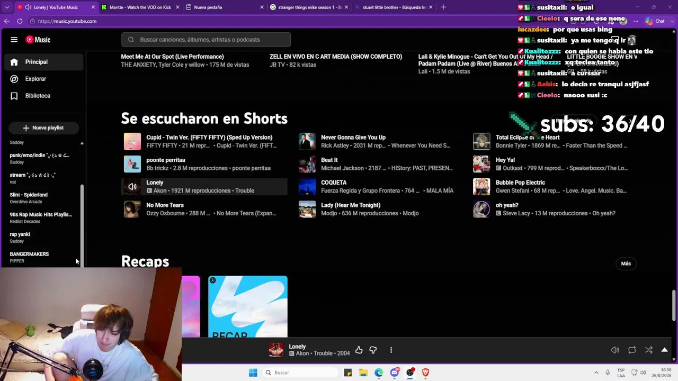This screenshot has height=381, width=678.
Task: Click the YouTube Music logo
Action: click(x=38, y=40)
